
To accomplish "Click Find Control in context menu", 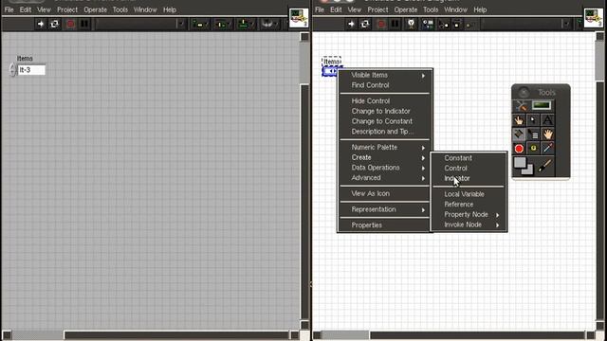I will point(370,85).
